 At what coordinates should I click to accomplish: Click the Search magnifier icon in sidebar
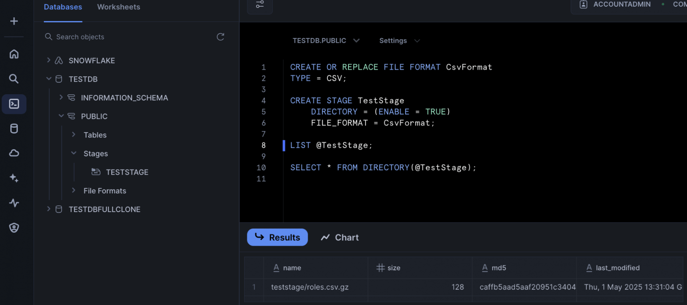14,79
